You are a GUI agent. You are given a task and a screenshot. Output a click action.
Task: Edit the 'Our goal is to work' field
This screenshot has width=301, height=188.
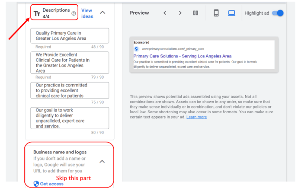click(70, 118)
